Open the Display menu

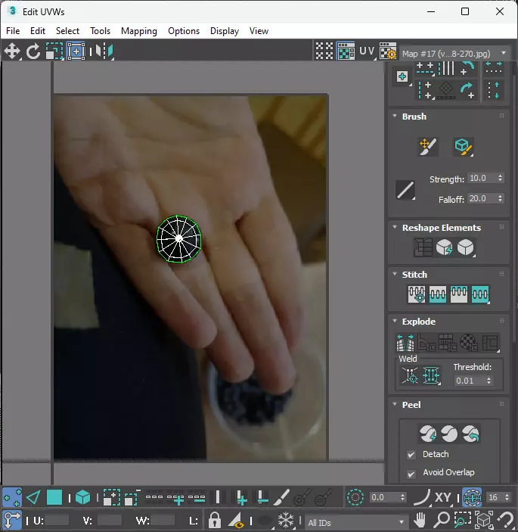tap(225, 31)
